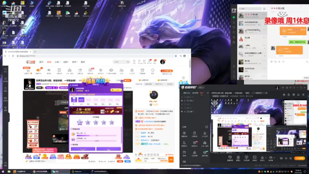The width and height of the screenshot is (309, 174).
Task: Expand the 视频 dropdown on Douyu nav
Action: (66, 62)
